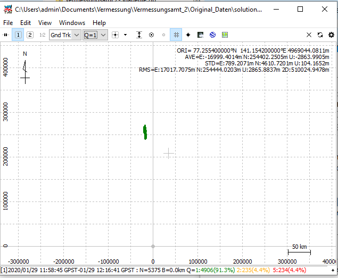Open the Windows menu
Image resolution: width=338 pixels, height=278 pixels.
72,23
